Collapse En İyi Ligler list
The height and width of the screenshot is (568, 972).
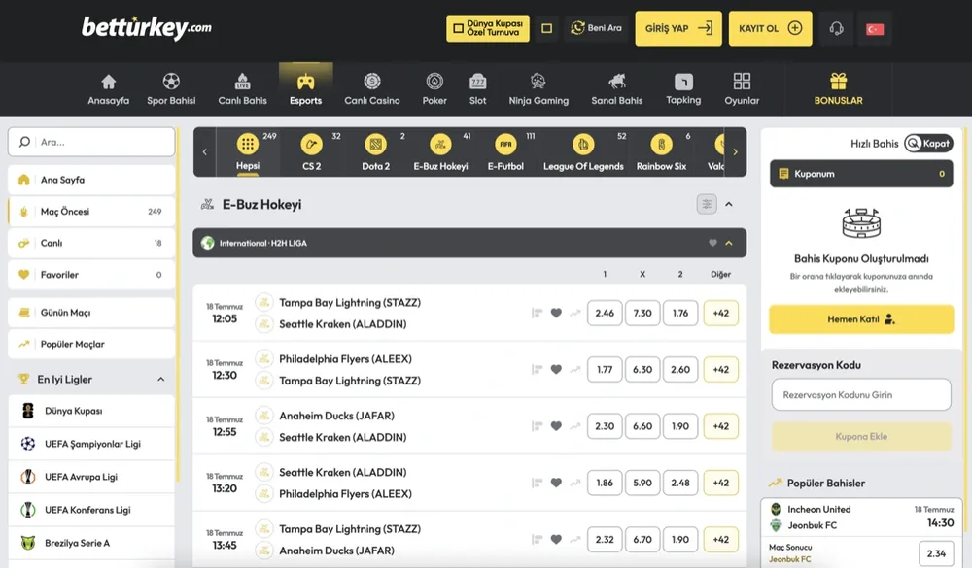[160, 379]
